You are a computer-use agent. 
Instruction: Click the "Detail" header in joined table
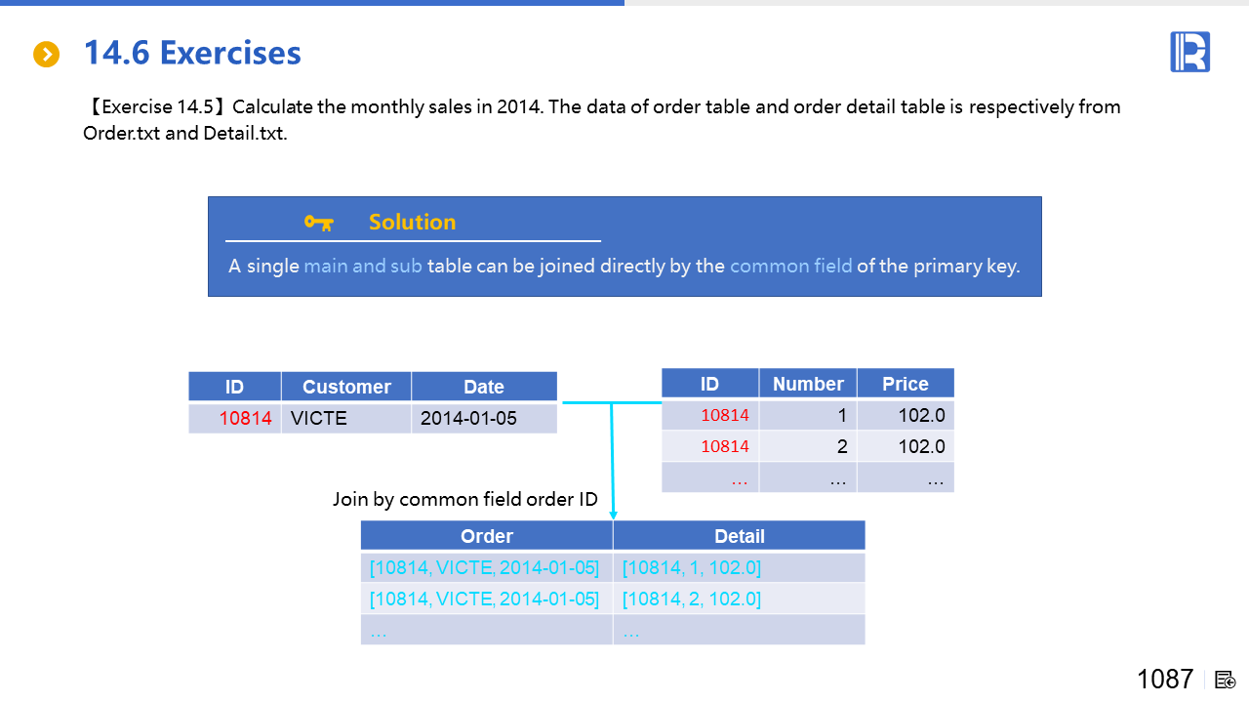coord(739,536)
